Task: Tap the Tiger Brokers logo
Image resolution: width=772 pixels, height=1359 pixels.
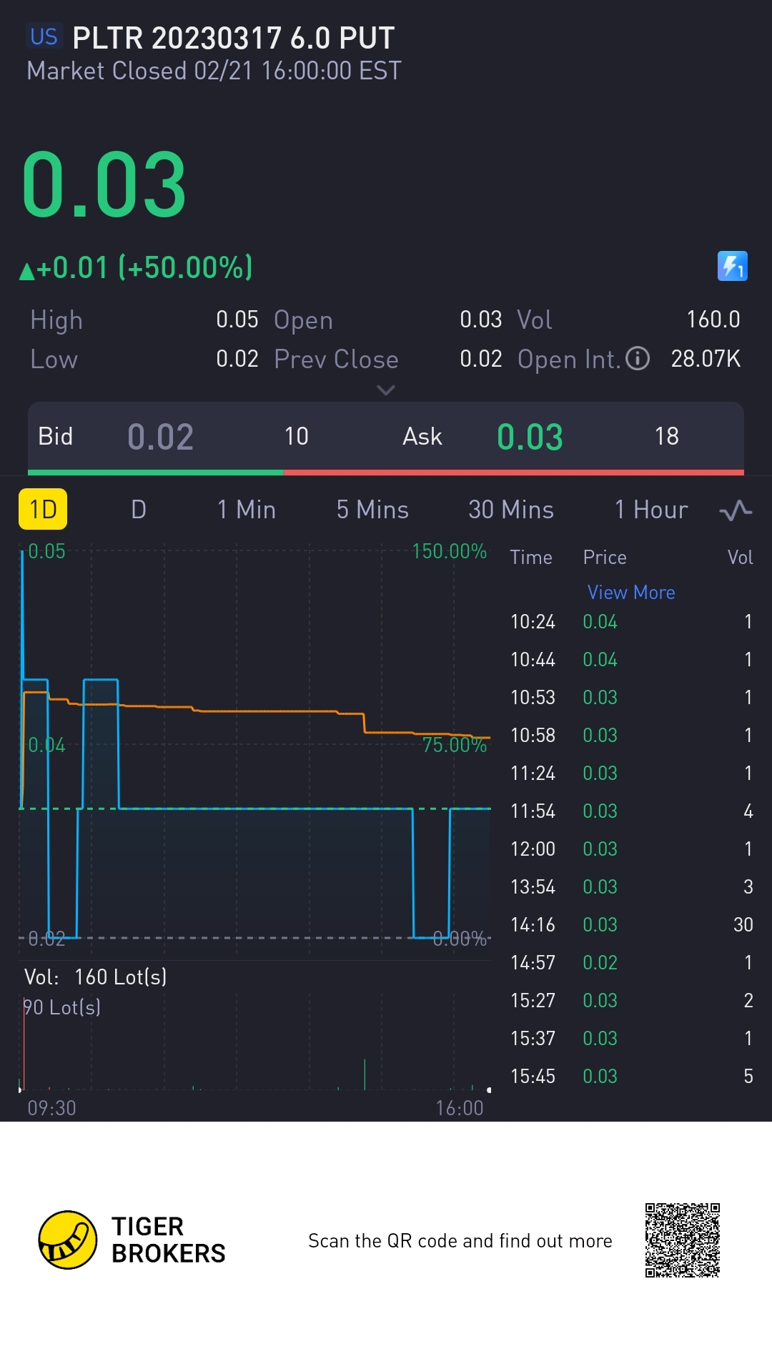Action: coord(68,1240)
